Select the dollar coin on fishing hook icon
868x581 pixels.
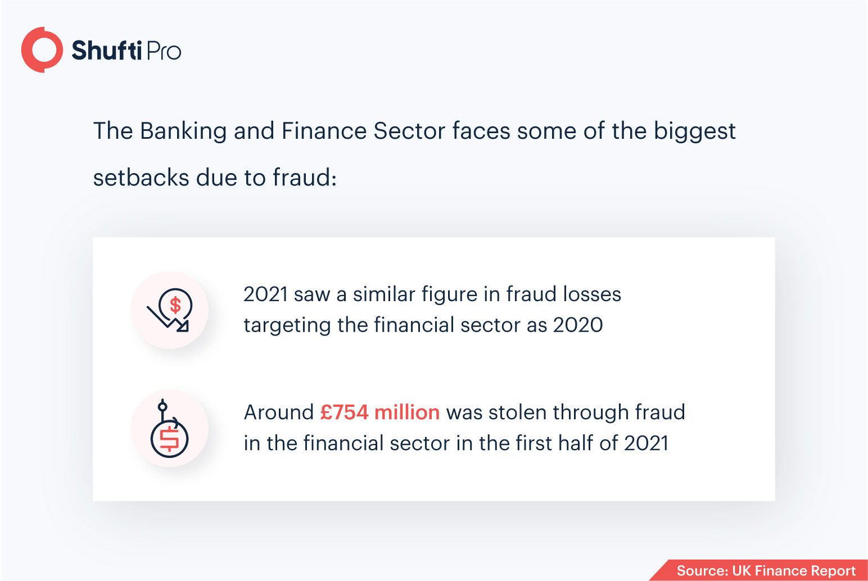tap(169, 429)
